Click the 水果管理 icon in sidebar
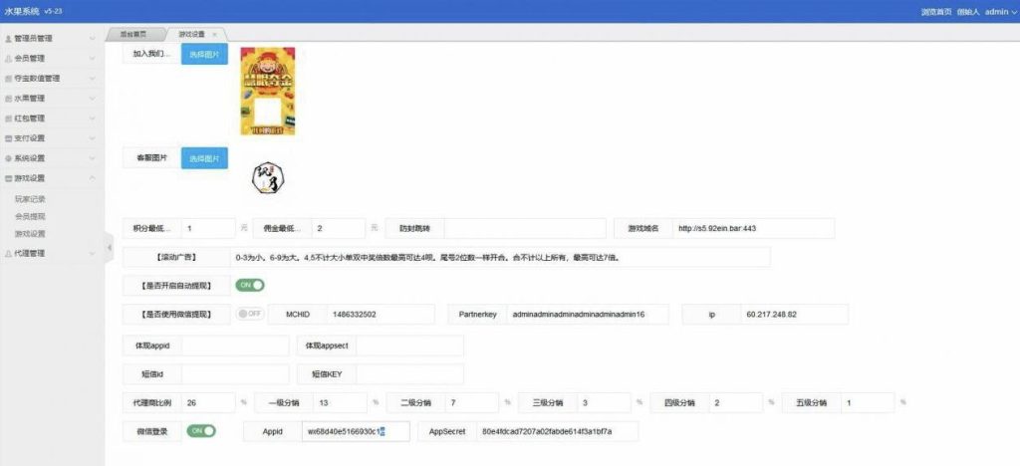 [9, 99]
